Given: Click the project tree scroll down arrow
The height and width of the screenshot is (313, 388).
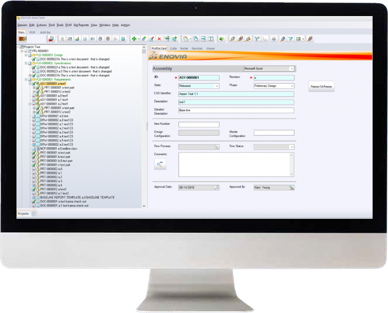Looking at the screenshot, I should [x=144, y=206].
